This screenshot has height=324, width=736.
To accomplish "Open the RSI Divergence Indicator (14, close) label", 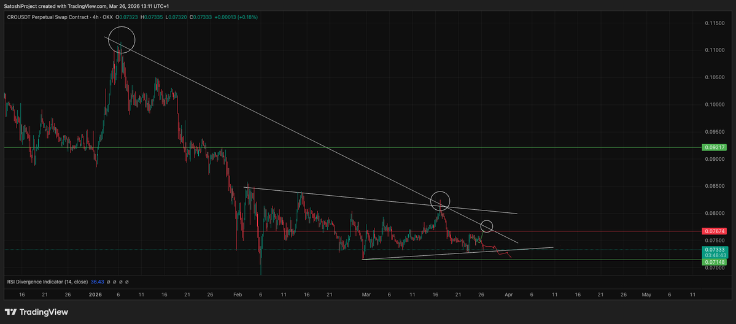I will coord(47,282).
